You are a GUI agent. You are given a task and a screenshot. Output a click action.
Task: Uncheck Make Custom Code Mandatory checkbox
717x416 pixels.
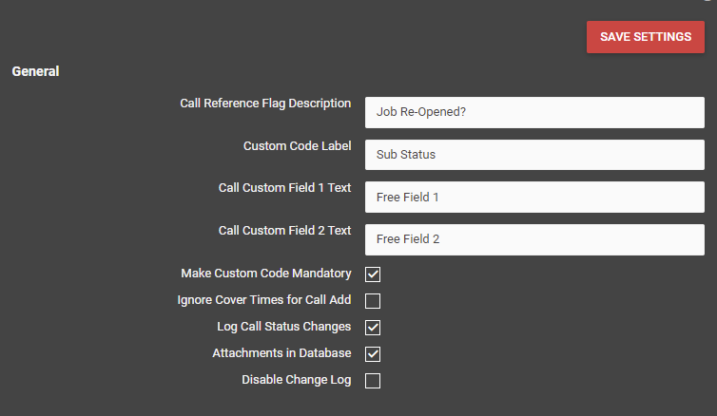click(373, 274)
